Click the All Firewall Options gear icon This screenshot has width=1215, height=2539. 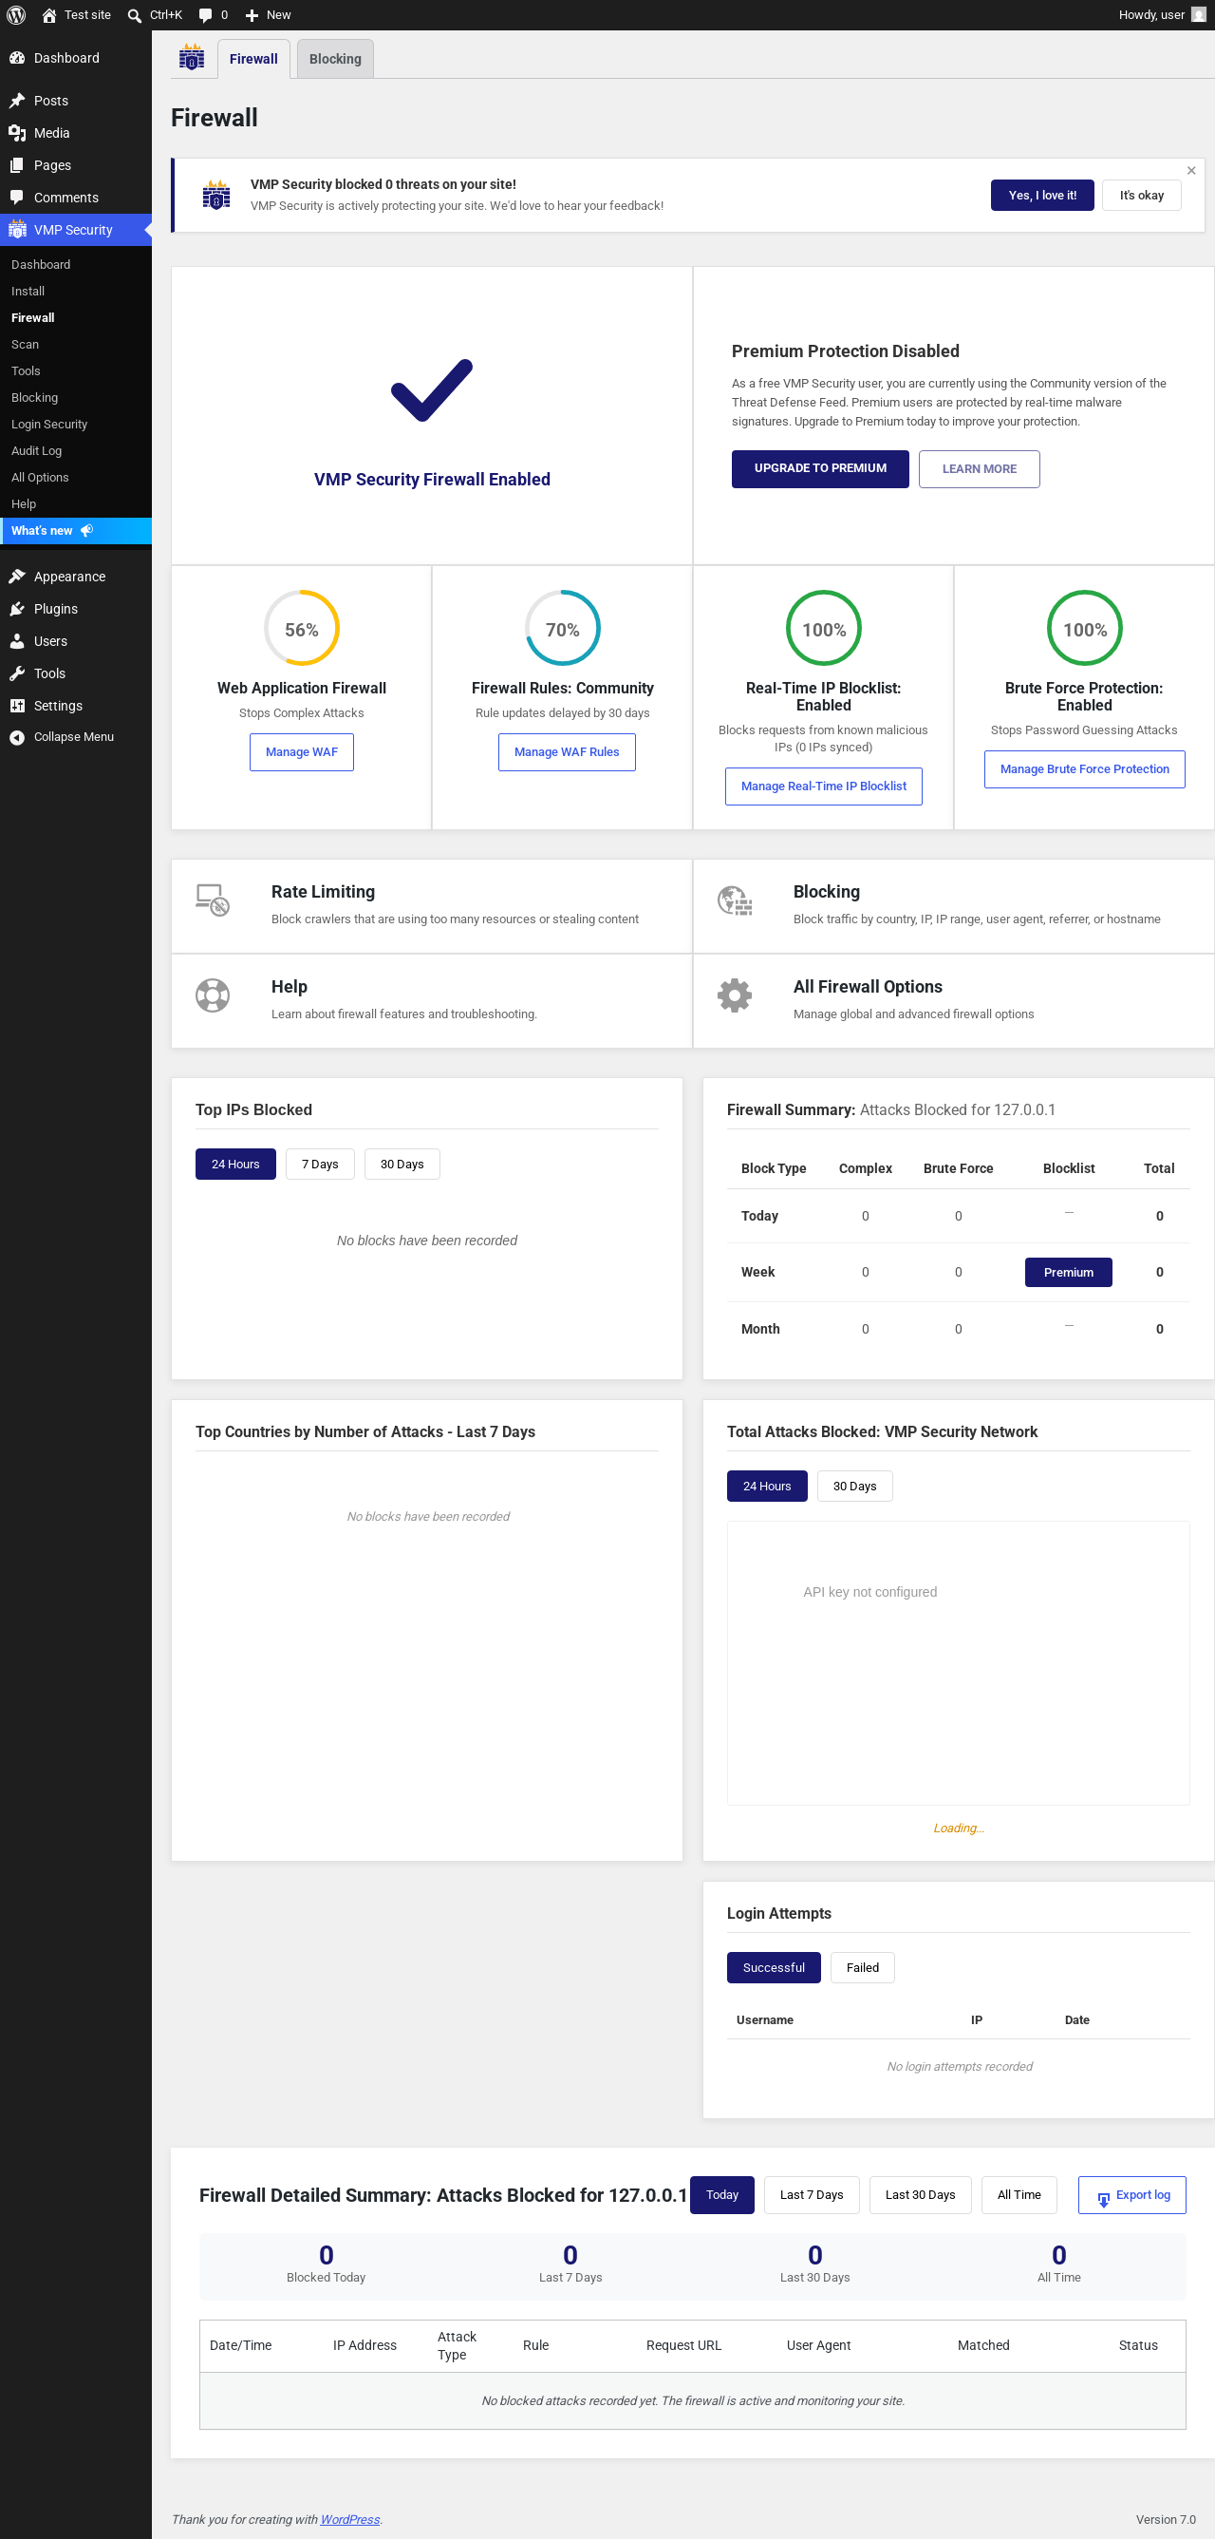pyautogui.click(x=735, y=995)
